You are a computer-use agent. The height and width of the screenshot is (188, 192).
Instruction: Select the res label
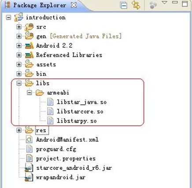click(41, 130)
